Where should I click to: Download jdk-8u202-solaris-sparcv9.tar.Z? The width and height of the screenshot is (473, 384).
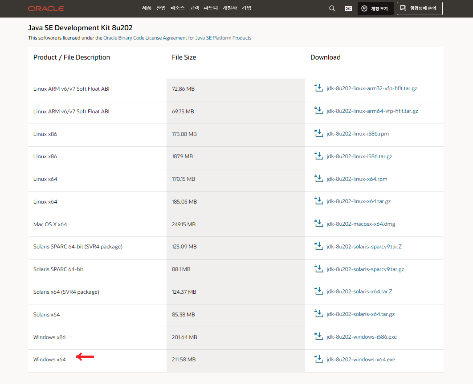tap(364, 247)
